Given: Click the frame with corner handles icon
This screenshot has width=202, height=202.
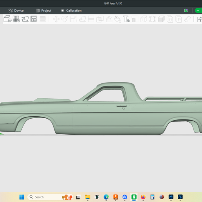Looking at the screenshot, I should click(x=152, y=19).
